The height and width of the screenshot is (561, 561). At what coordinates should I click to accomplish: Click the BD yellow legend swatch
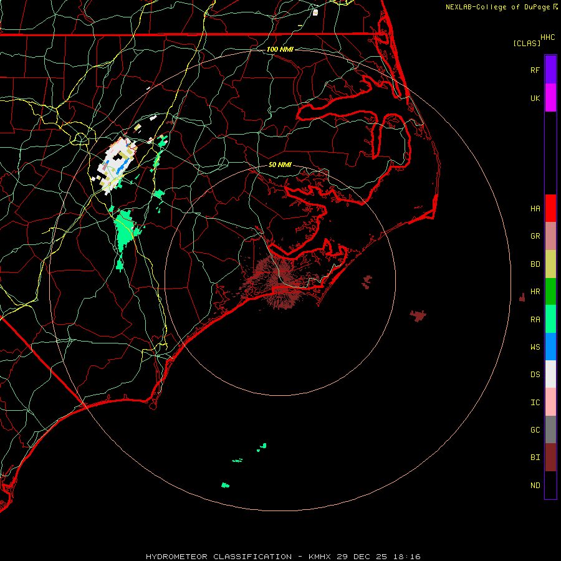[x=550, y=264]
